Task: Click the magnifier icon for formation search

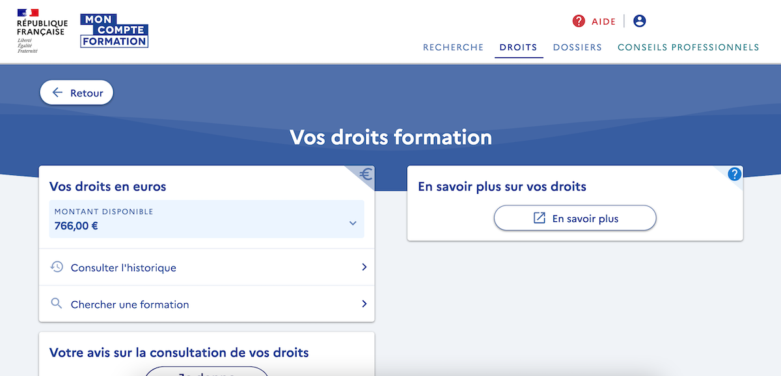Action: pos(57,304)
